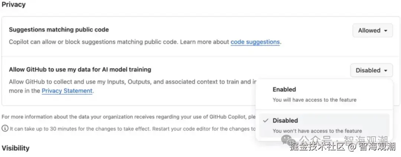Open the code suggestions link

coord(255,42)
